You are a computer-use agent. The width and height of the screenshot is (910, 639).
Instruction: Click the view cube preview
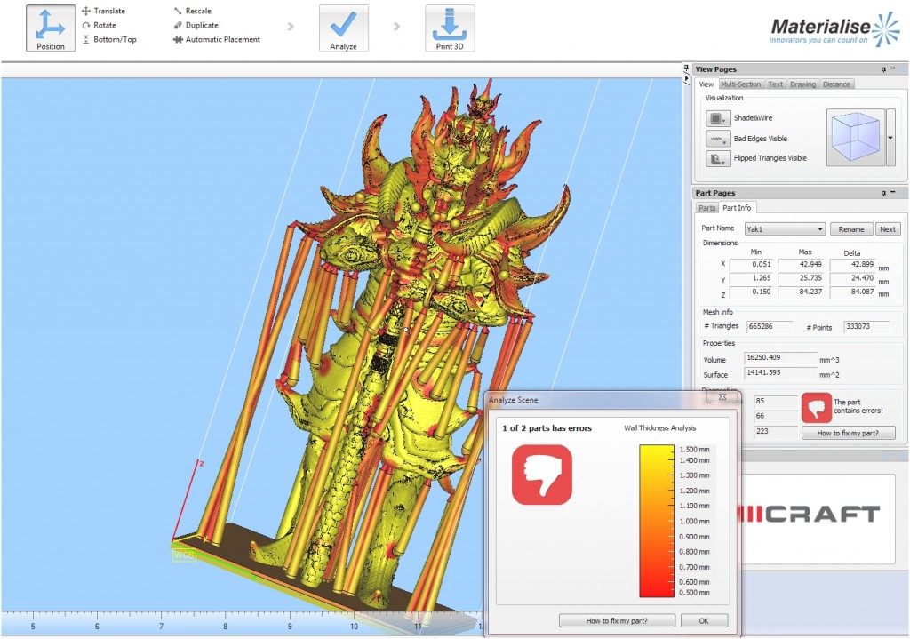click(x=856, y=138)
